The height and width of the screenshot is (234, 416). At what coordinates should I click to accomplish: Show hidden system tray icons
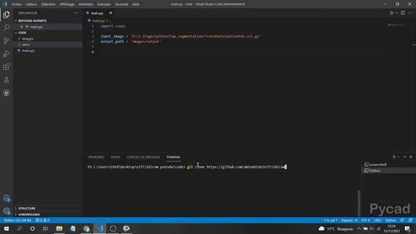[359, 229]
